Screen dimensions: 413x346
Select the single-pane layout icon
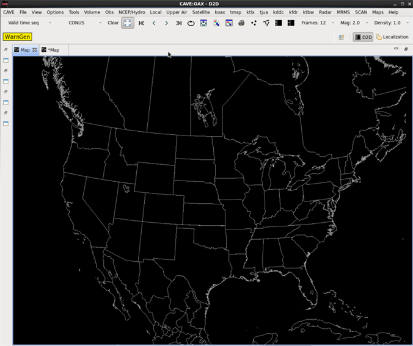279,23
